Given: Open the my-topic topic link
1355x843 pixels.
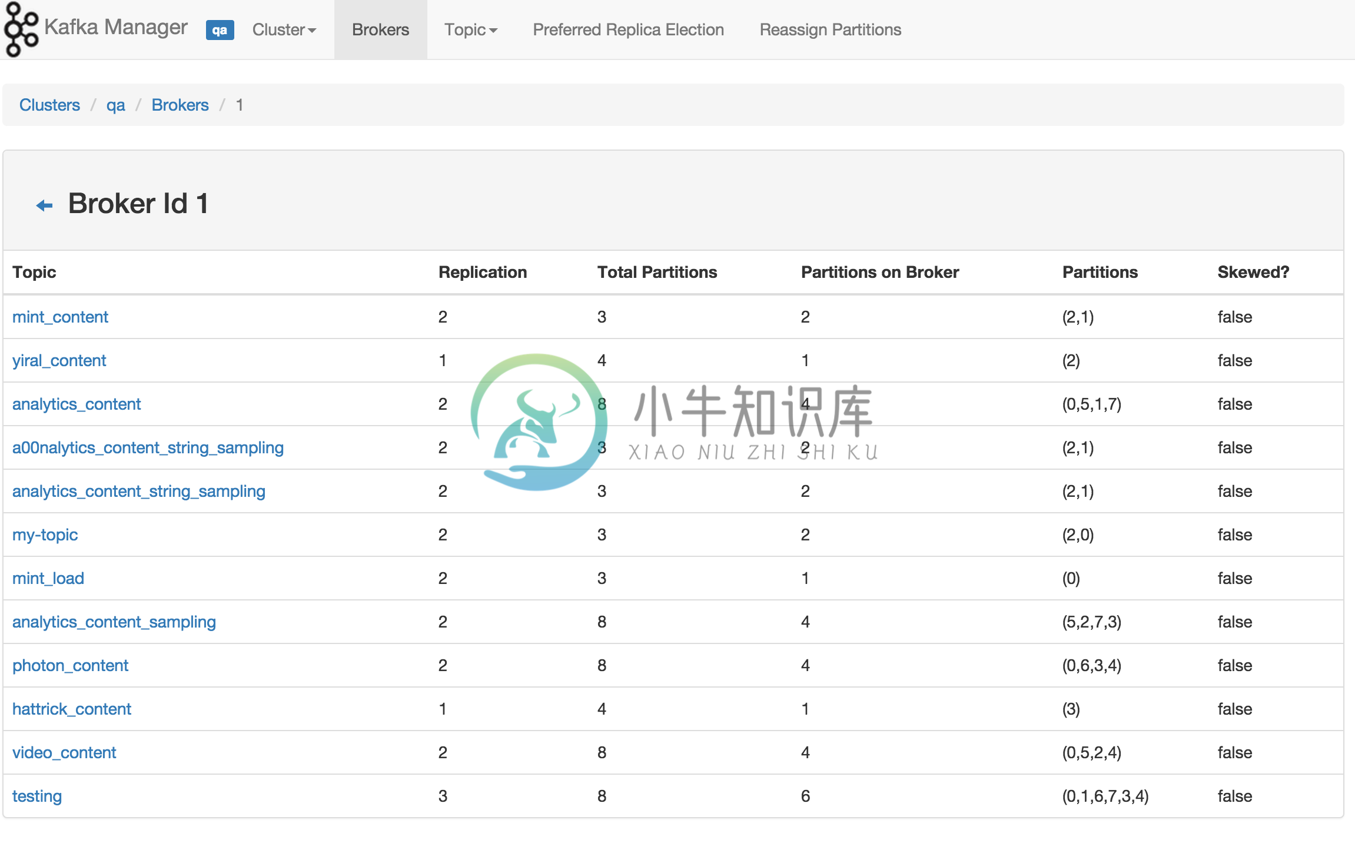Looking at the screenshot, I should (x=45, y=535).
